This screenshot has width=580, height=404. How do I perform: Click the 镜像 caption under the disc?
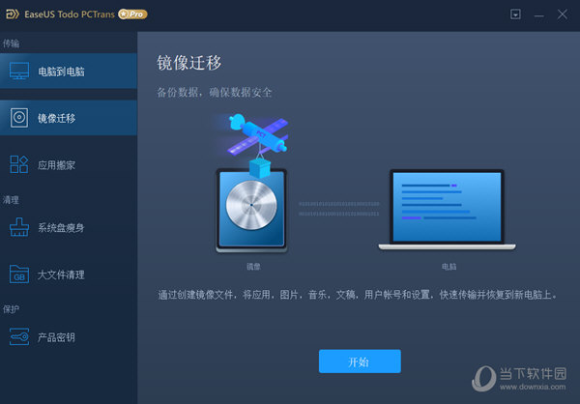coord(253,267)
